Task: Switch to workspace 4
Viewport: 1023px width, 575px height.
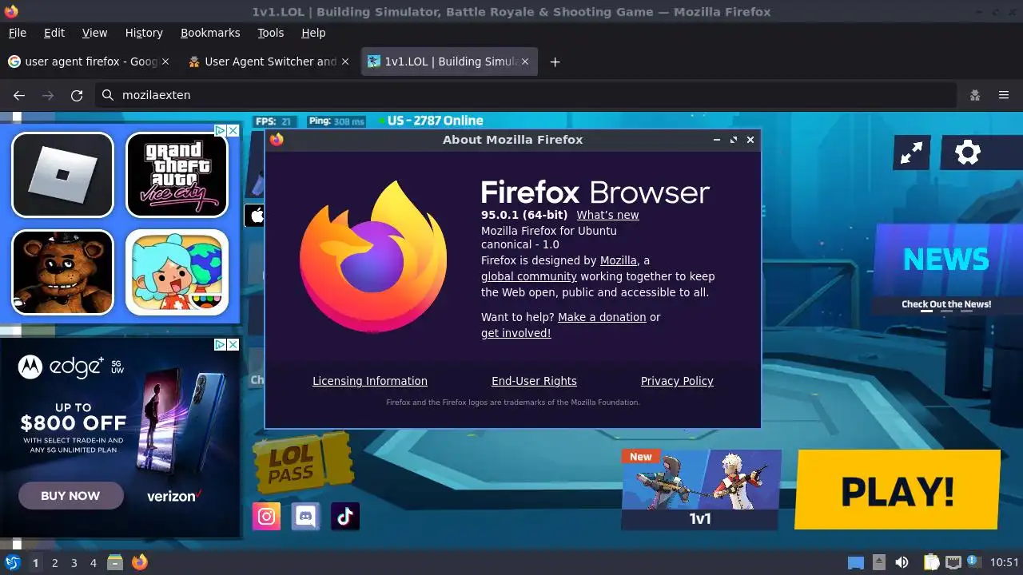Action: (x=93, y=563)
